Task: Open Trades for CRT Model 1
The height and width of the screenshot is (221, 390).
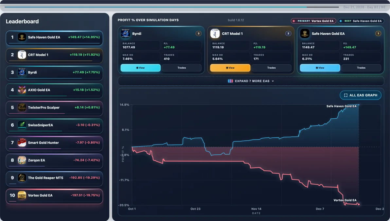Action: [271, 68]
